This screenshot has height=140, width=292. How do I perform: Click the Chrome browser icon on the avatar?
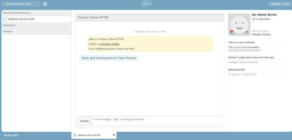coord(232,32)
